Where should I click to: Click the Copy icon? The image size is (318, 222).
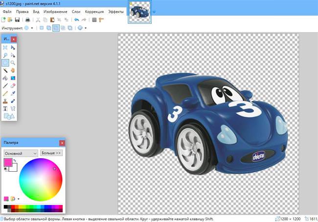click(45, 20)
